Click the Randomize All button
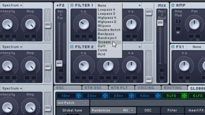 coord(113,110)
